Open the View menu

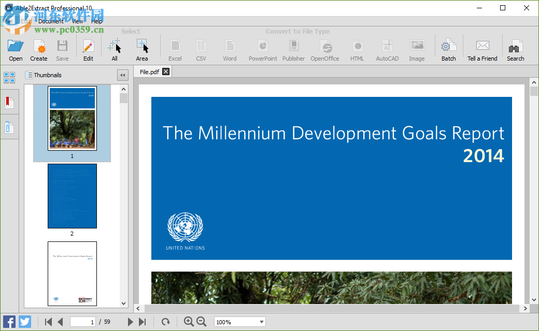77,21
